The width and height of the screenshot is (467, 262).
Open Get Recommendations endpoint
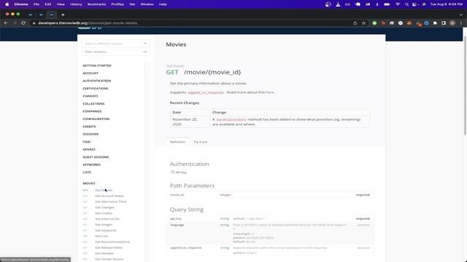tap(112, 242)
